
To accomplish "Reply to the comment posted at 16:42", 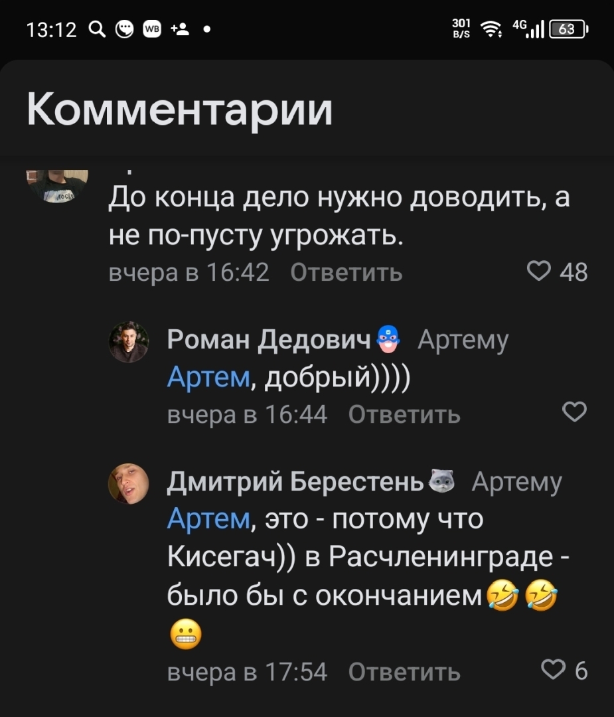I will coord(346,272).
